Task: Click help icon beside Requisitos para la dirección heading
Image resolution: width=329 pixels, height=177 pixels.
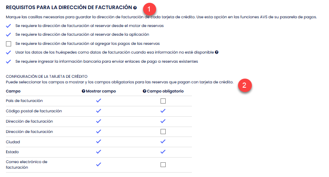Action: (x=135, y=8)
